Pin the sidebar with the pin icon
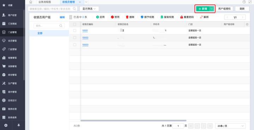254x130 pixels. 19,125
